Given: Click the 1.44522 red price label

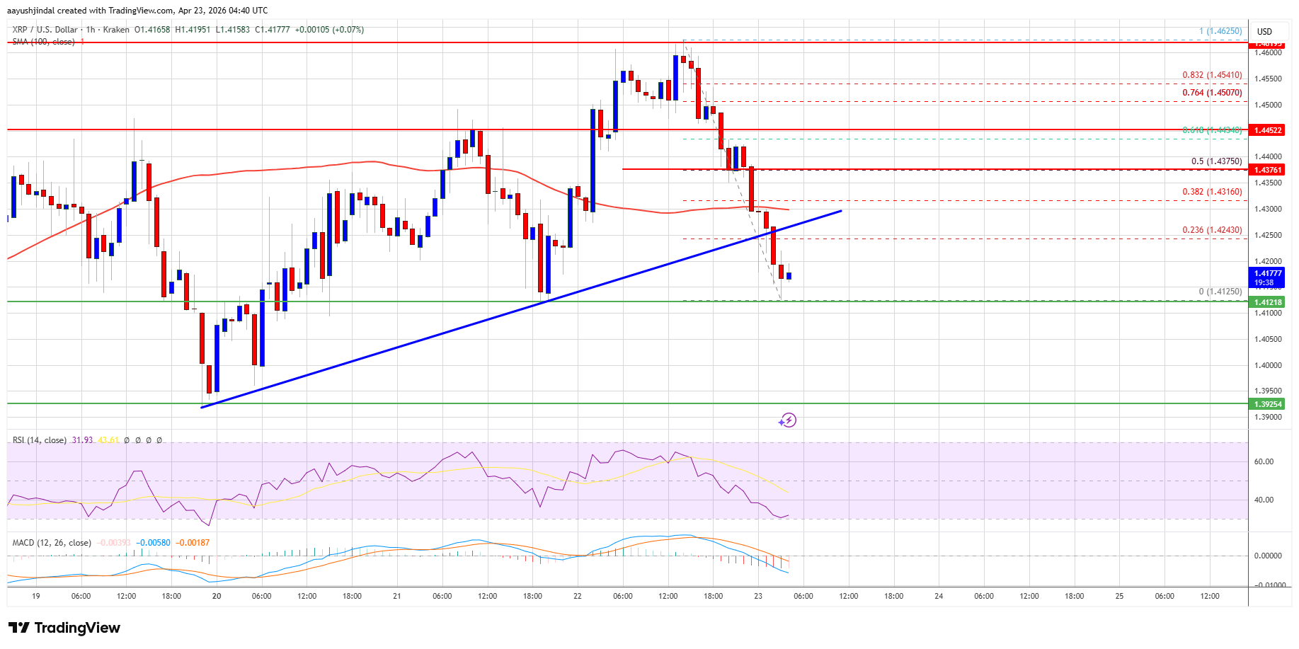Looking at the screenshot, I should tap(1268, 130).
